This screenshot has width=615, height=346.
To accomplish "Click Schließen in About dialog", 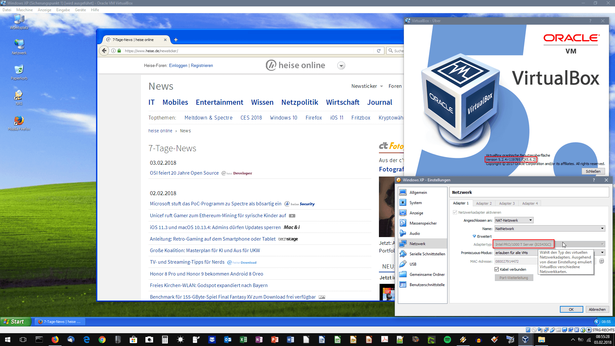I will [593, 171].
